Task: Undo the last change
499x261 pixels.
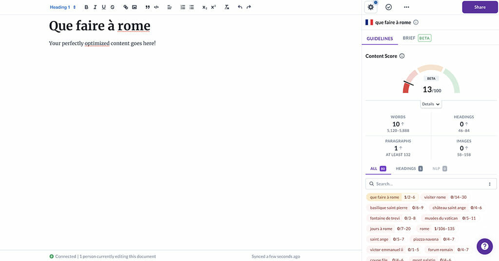Action: pos(240,7)
